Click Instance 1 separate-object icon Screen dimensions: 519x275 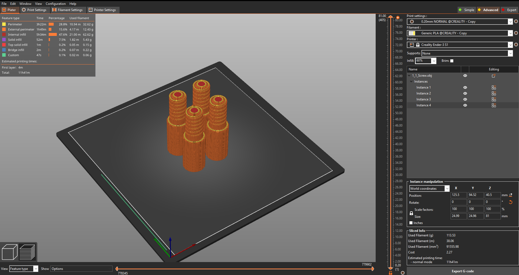click(494, 87)
